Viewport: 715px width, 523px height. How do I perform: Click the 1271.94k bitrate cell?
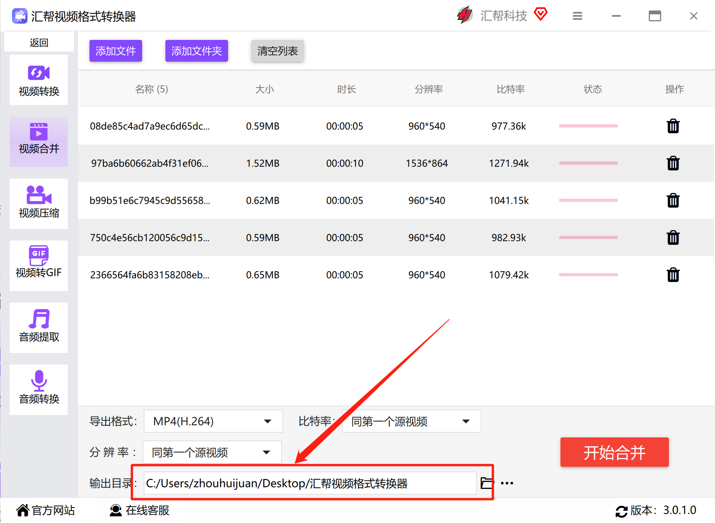[509, 163]
